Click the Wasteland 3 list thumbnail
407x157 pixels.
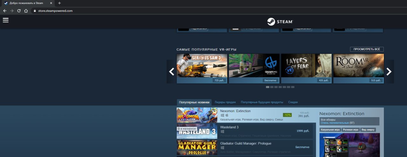click(x=197, y=131)
